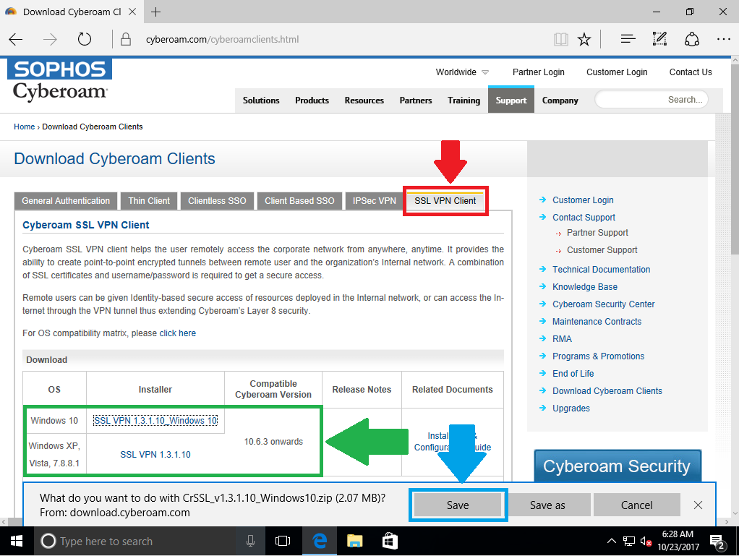Image resolution: width=739 pixels, height=556 pixels.
Task: Open File Explorer from taskbar
Action: pyautogui.click(x=355, y=542)
